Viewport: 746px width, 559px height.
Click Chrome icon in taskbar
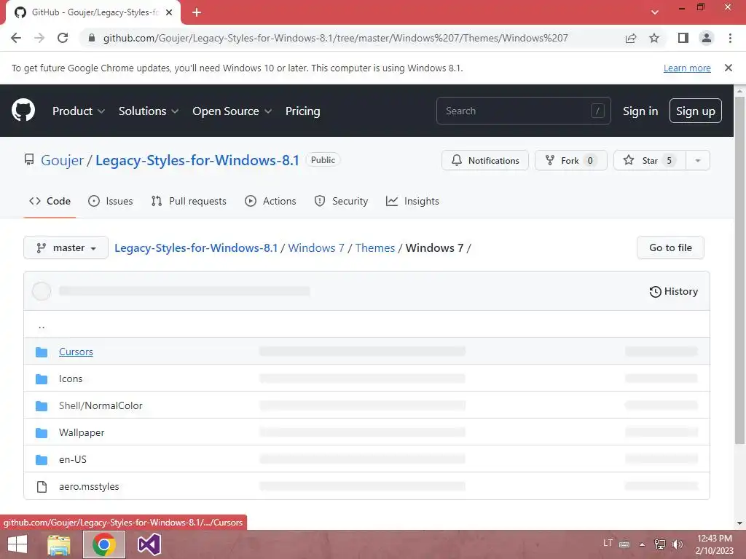click(104, 544)
